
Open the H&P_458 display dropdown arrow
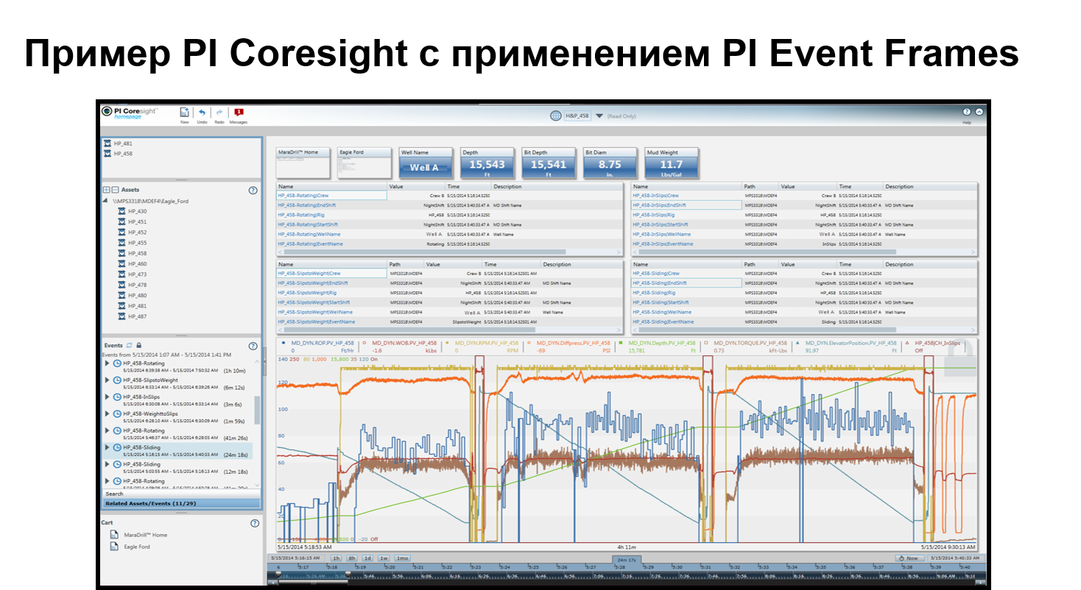click(599, 116)
